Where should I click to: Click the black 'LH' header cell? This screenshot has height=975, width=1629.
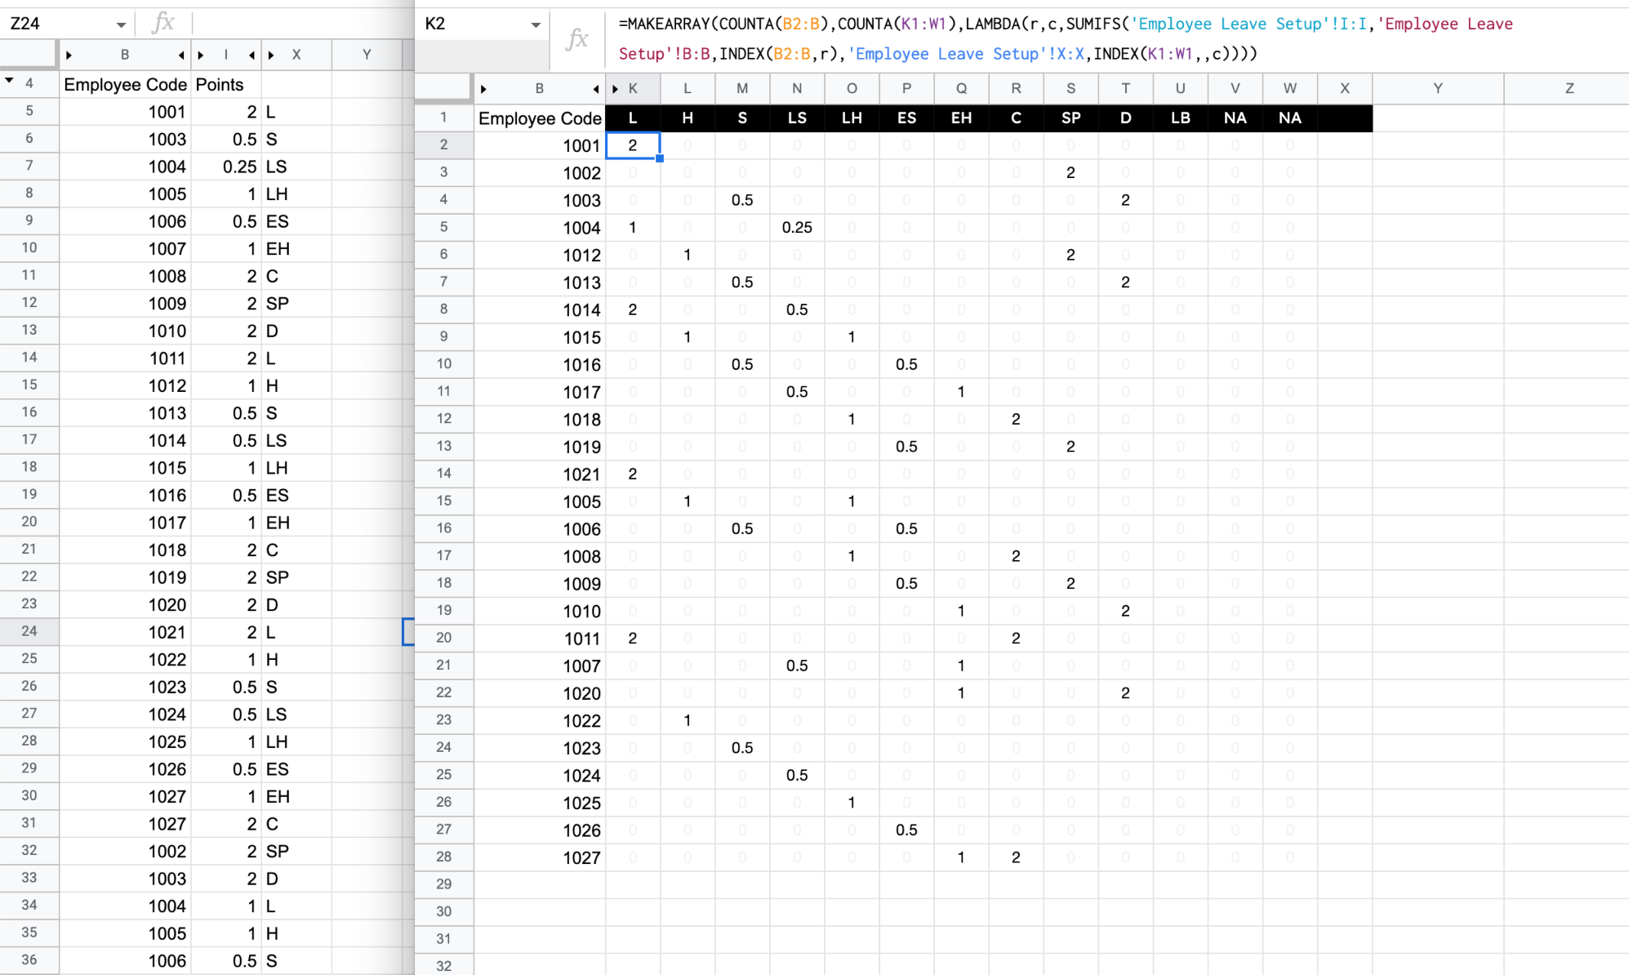tap(852, 118)
